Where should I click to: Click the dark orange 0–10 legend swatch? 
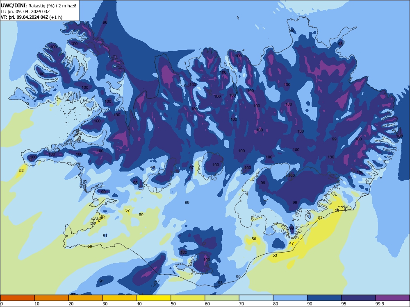point(17,298)
